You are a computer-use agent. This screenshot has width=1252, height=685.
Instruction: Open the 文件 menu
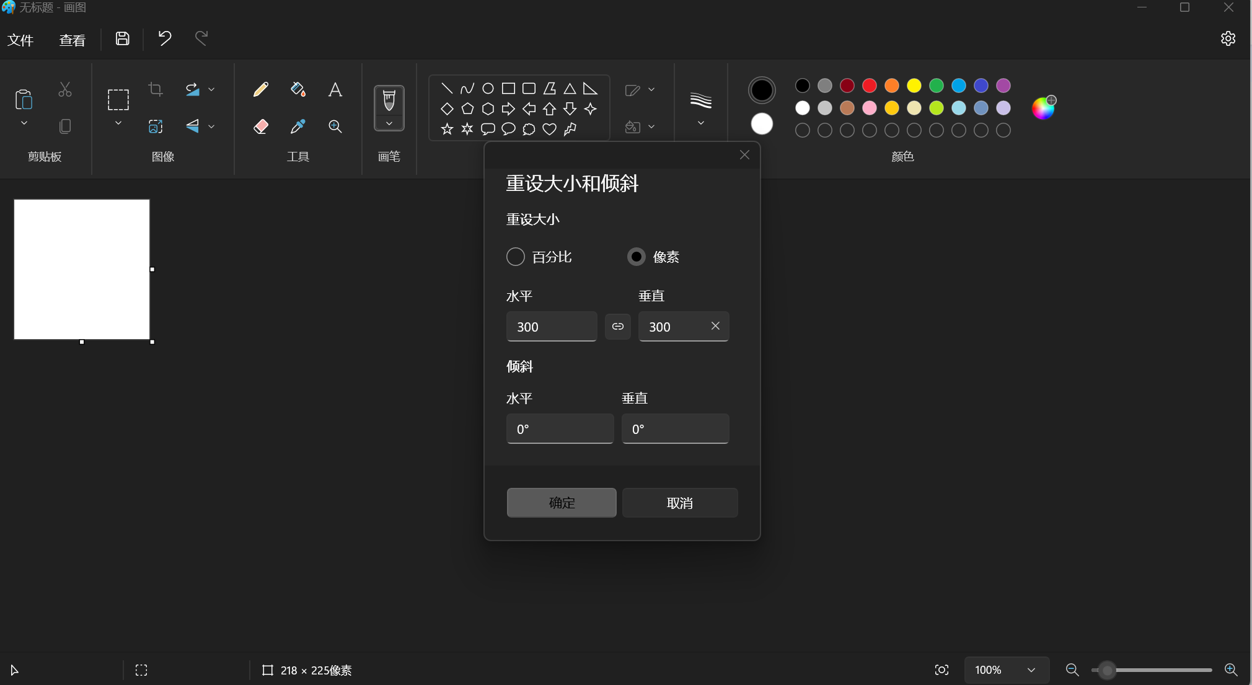tap(20, 40)
